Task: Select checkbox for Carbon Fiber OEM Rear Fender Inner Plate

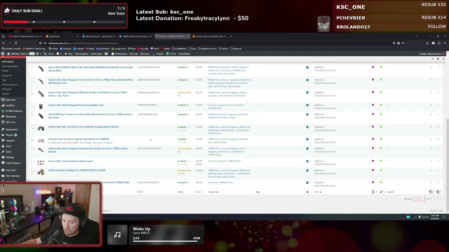Action: (x=33, y=92)
